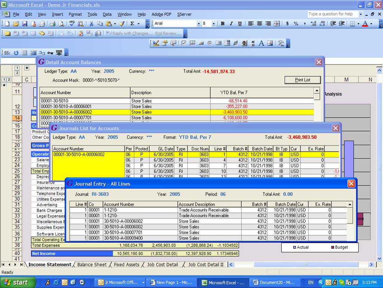
Task: Create a new workbook with New icon
Action: pos(7,24)
